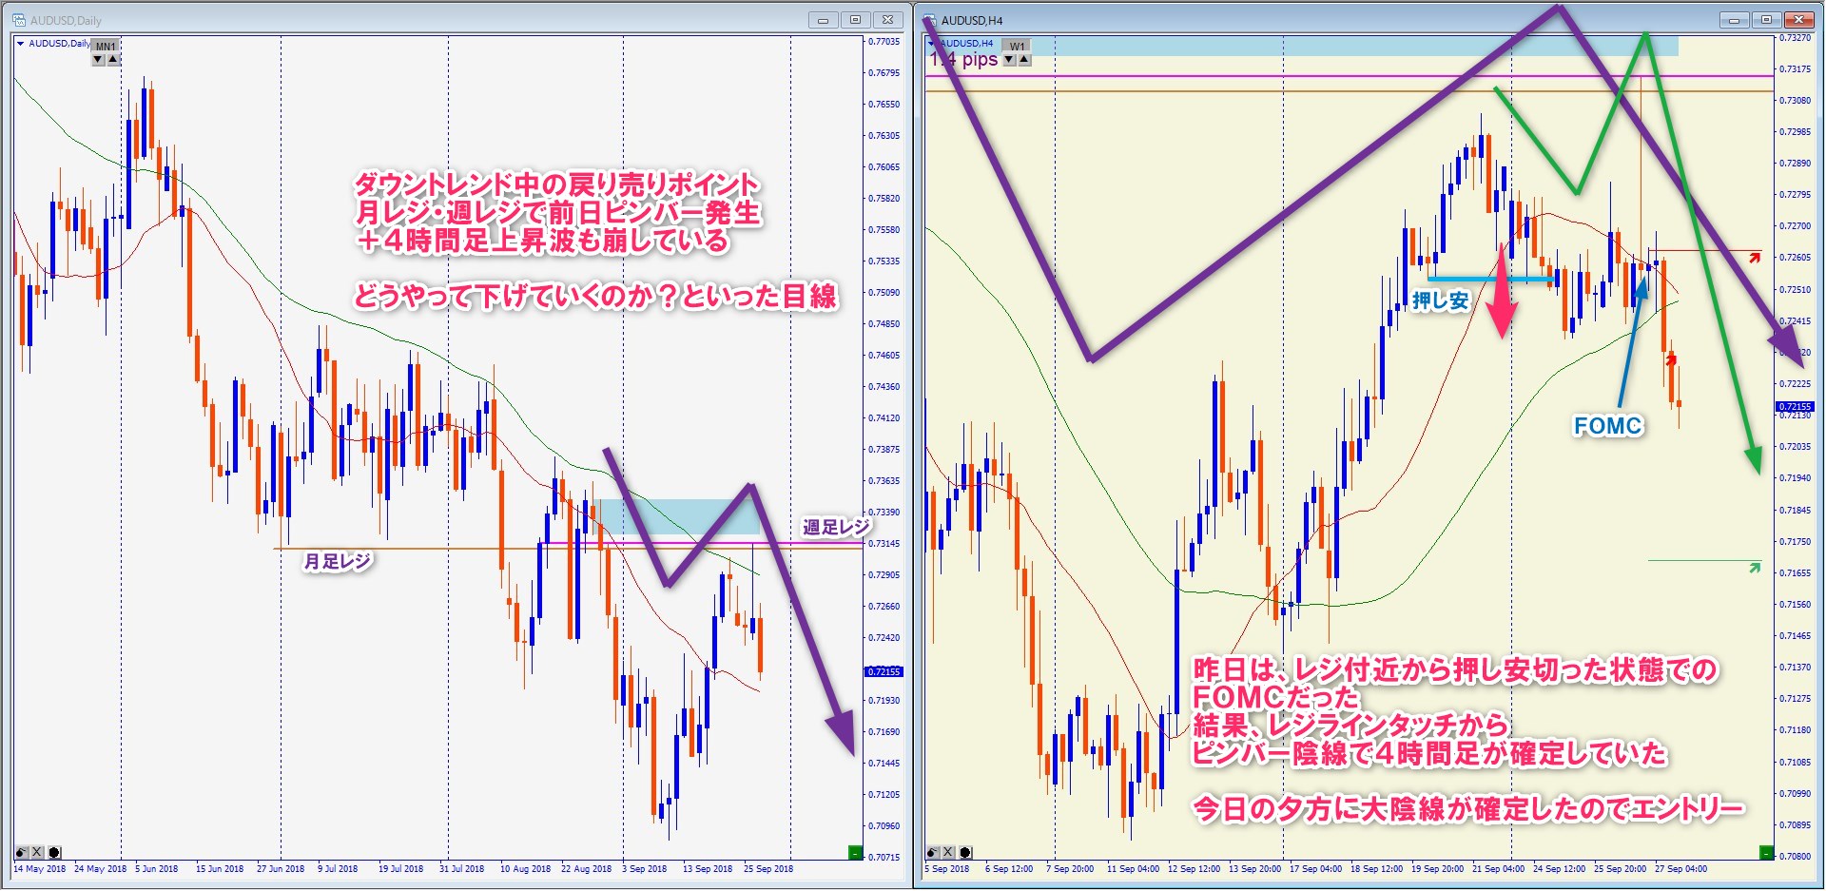Click the 0.72605 price on H4 scale
This screenshot has height=891, width=1826.
pyautogui.click(x=1795, y=257)
